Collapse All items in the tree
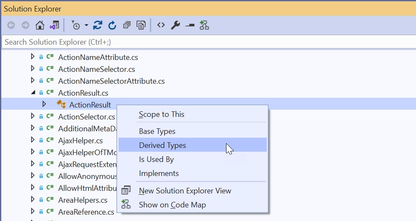416x221 pixels. point(127,25)
